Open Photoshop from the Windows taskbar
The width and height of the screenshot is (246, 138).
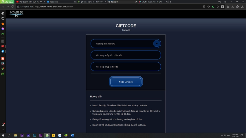pos(34,135)
